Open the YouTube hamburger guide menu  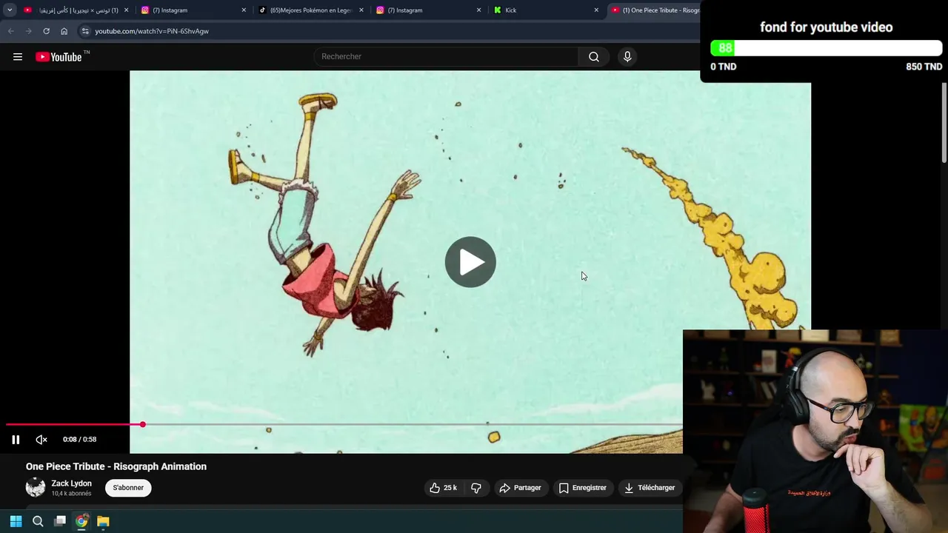[x=18, y=57]
